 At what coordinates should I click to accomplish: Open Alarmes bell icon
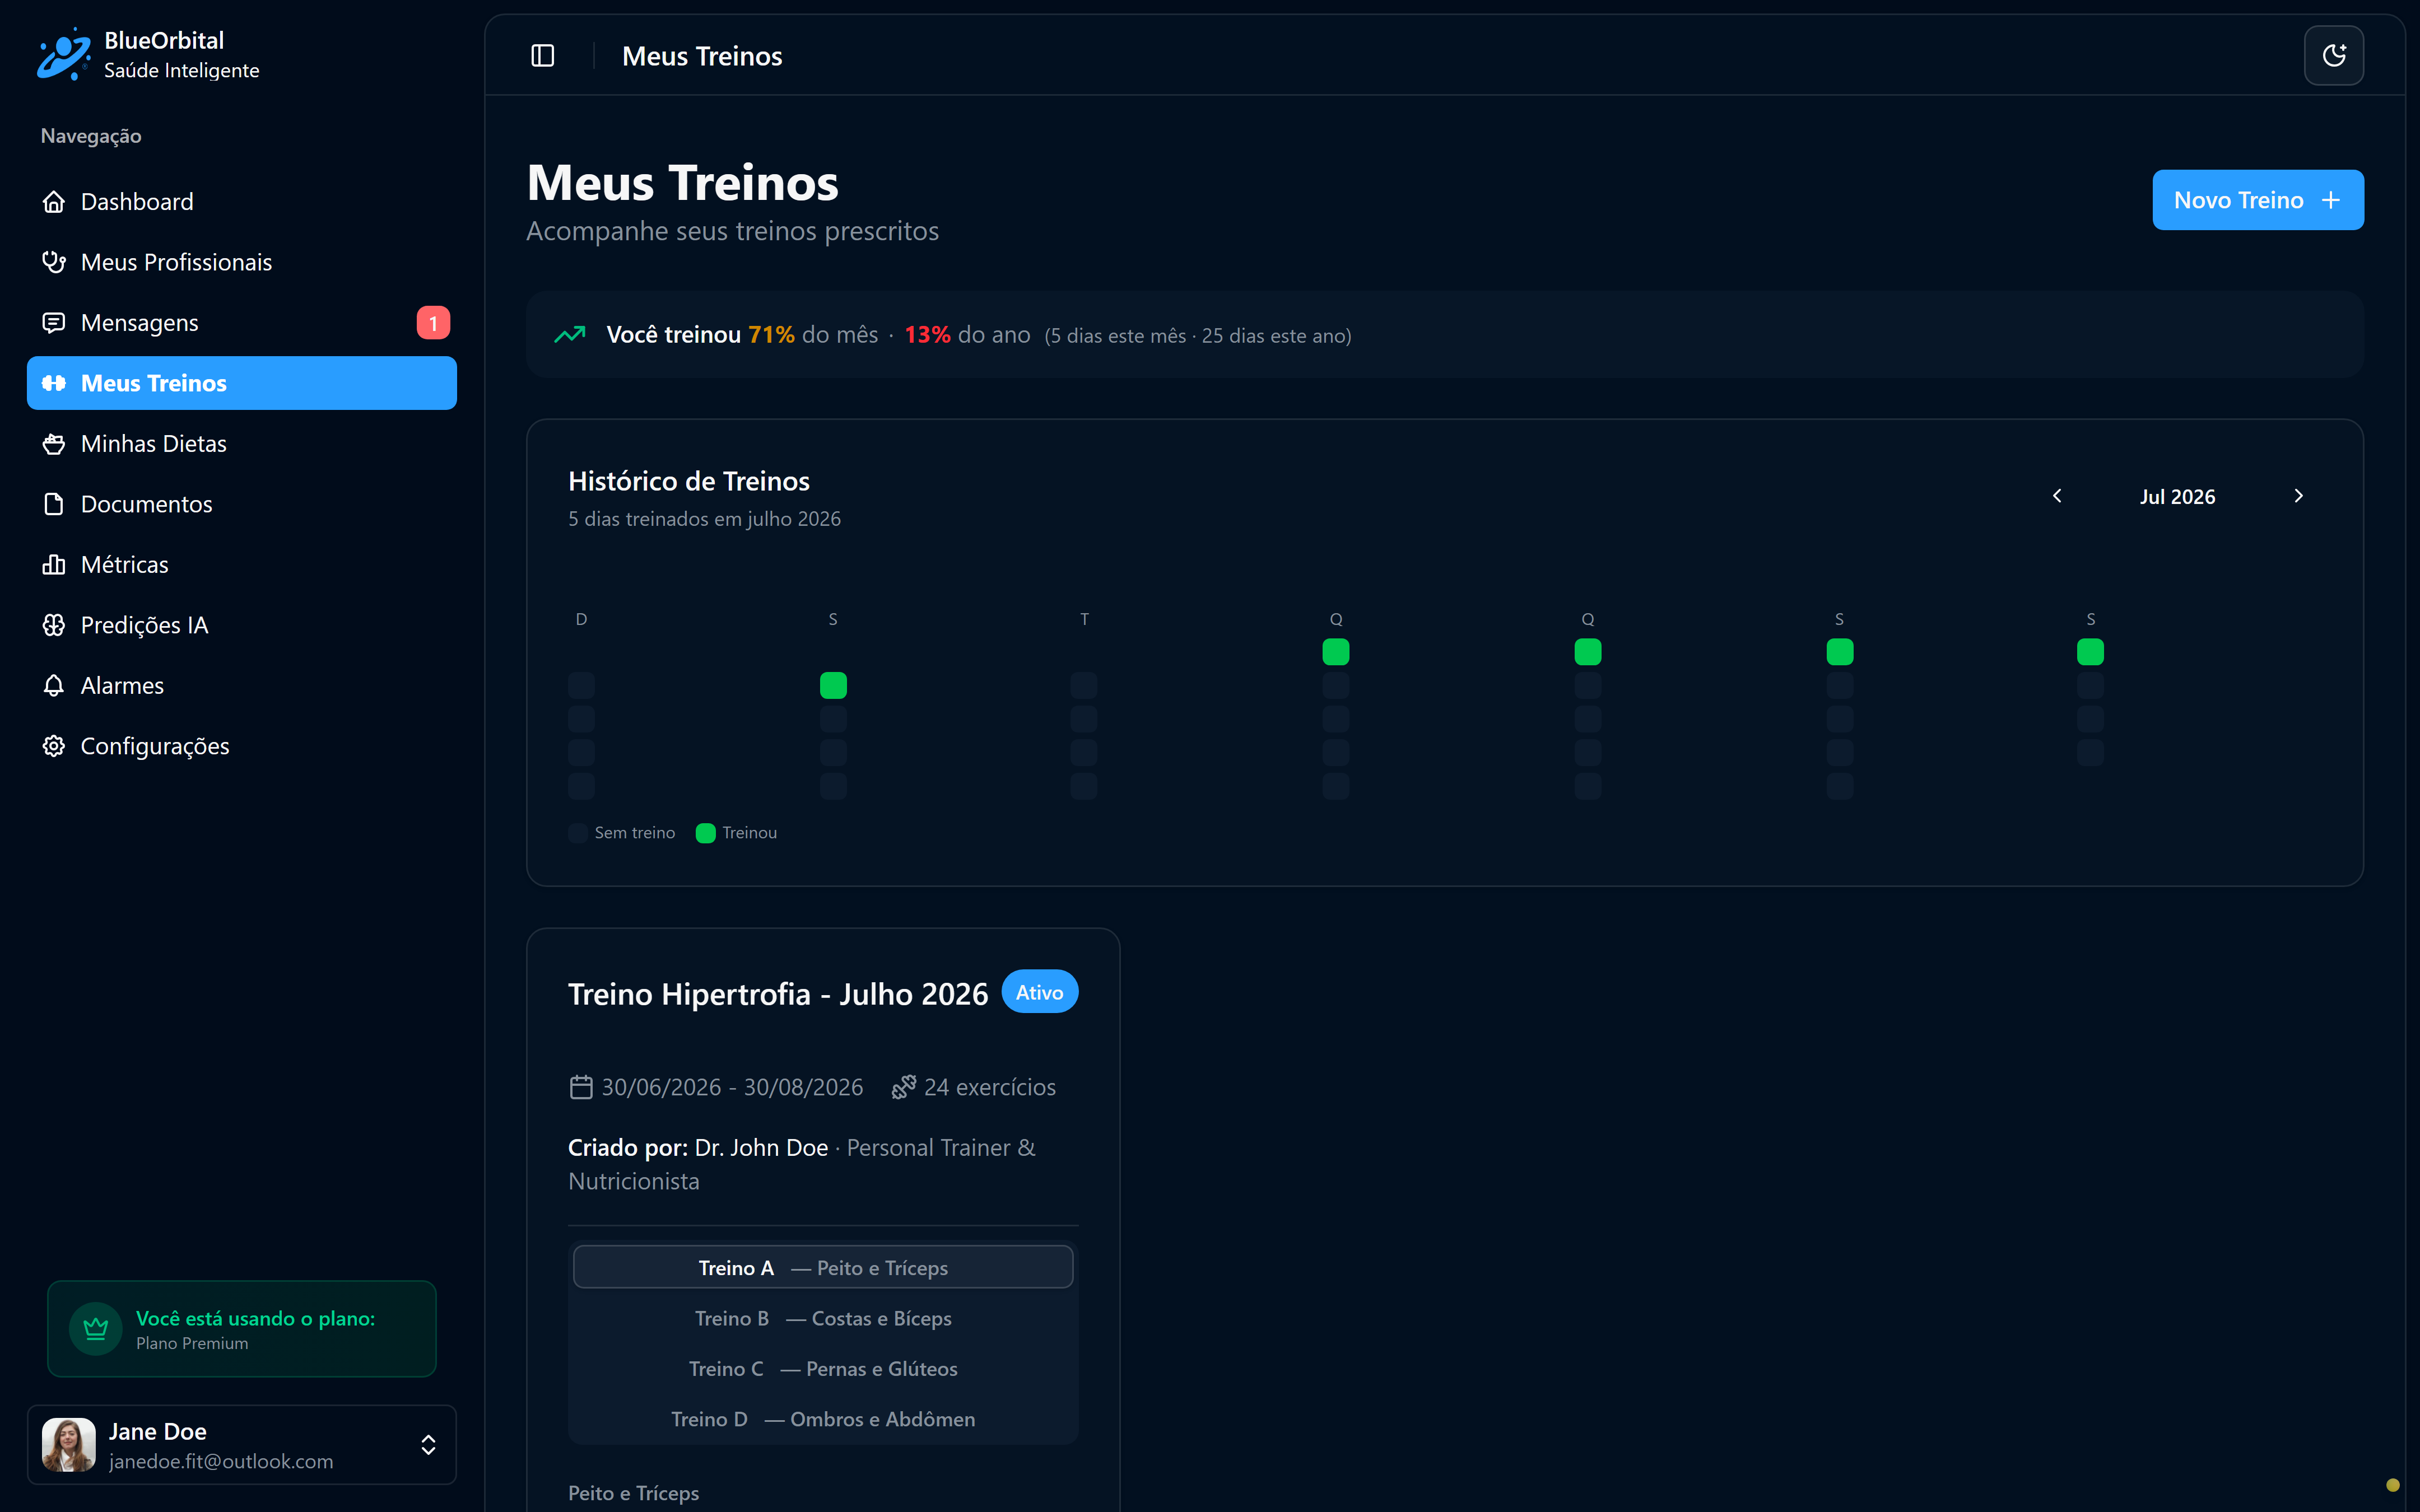[54, 686]
